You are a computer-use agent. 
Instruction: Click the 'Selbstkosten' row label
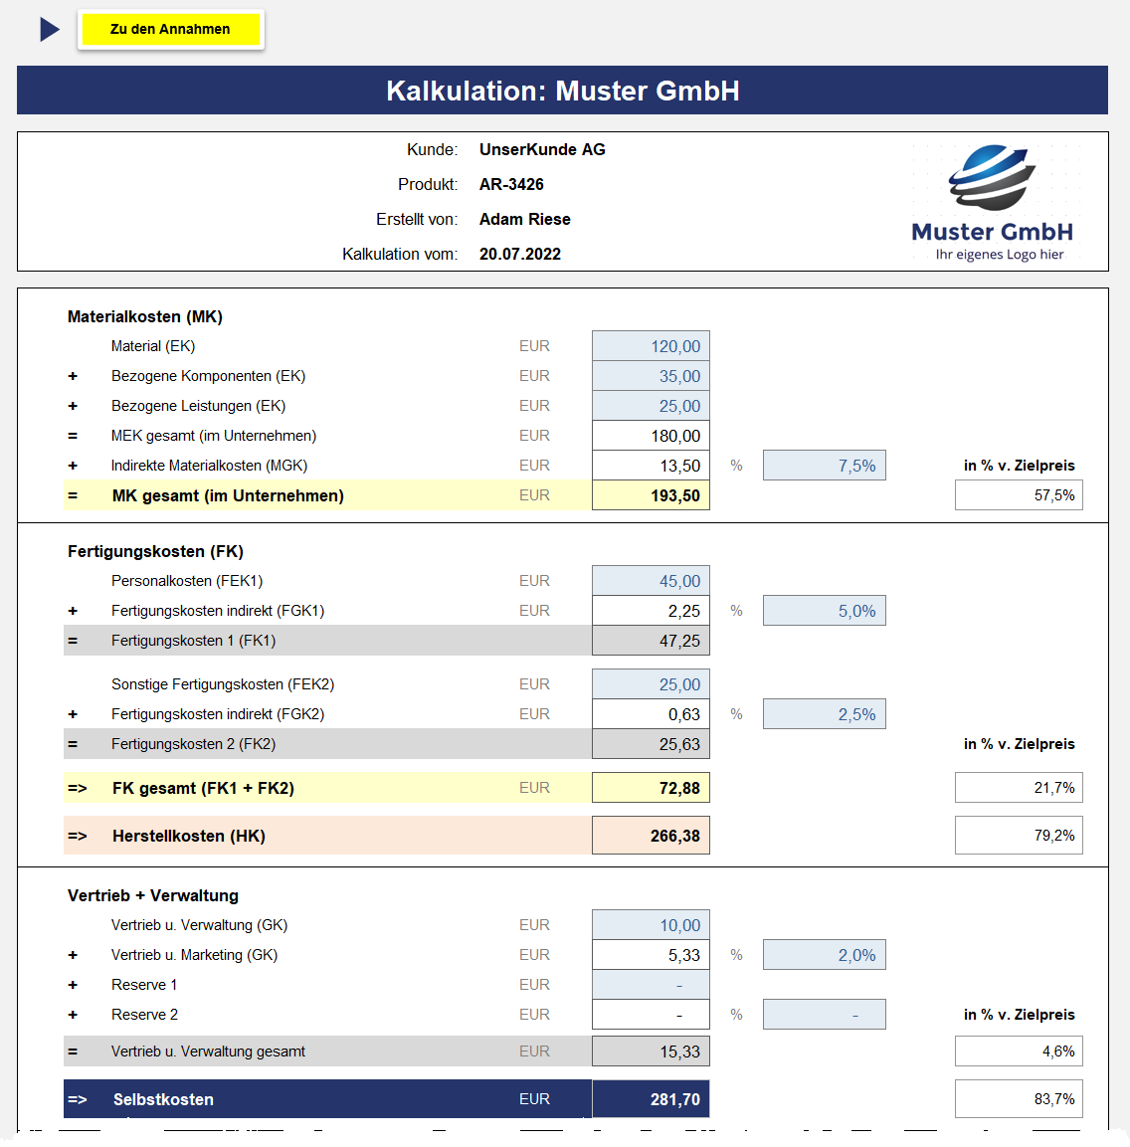[x=163, y=1099]
